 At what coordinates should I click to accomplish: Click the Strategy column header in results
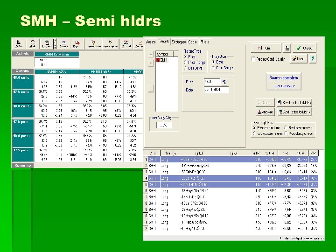pyautogui.click(x=170, y=153)
